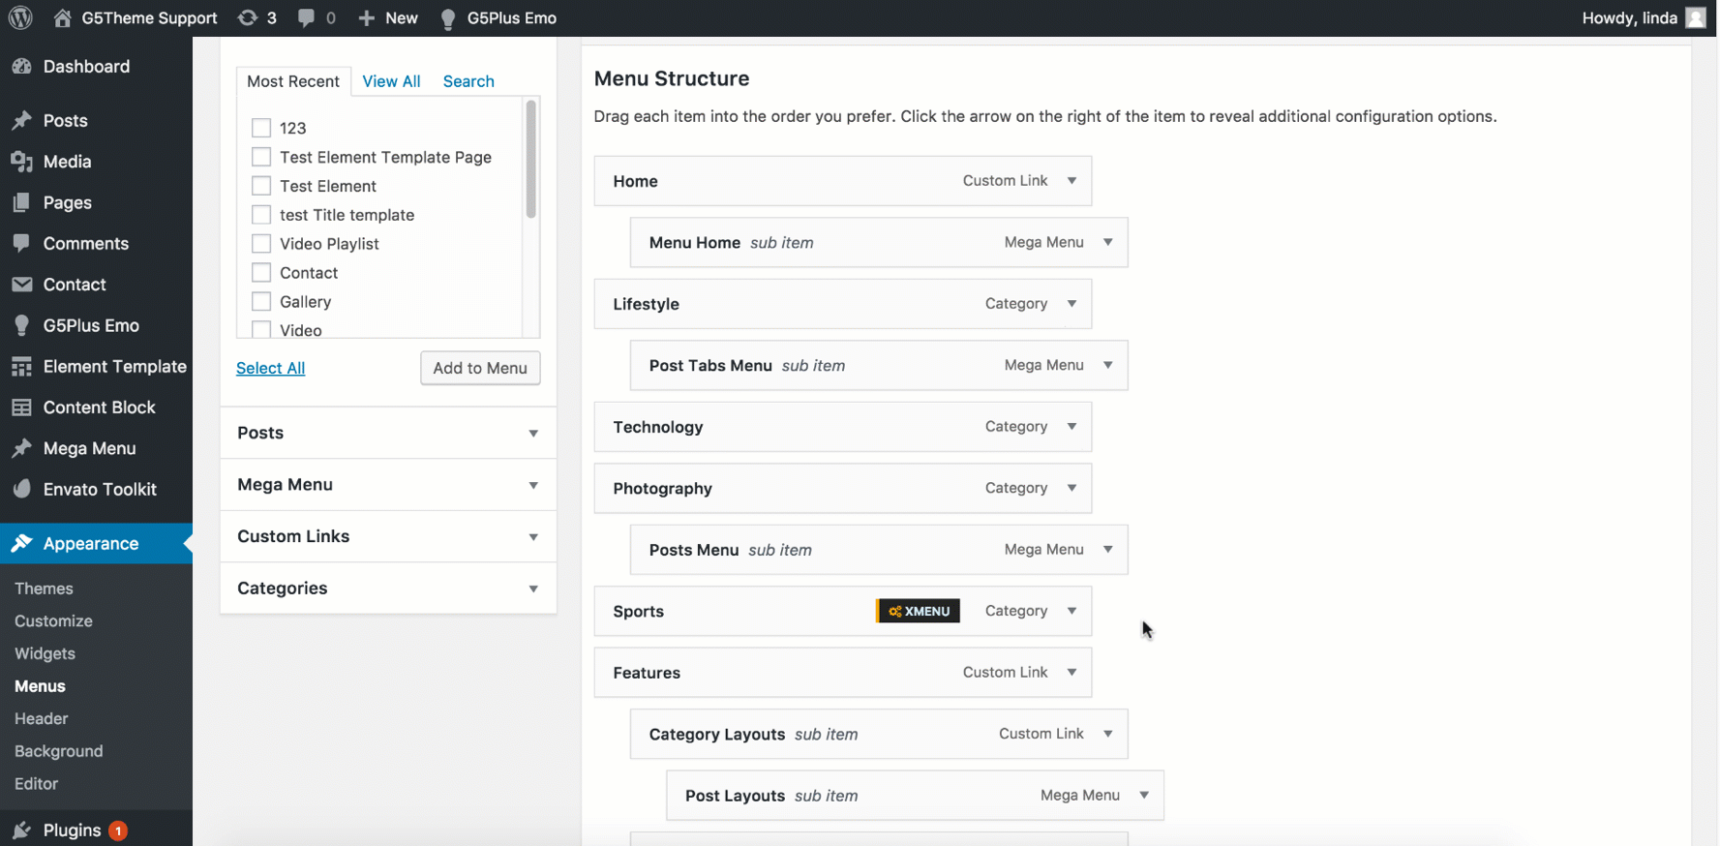The width and height of the screenshot is (1720, 846).
Task: Click the Element Template grid icon
Action: [x=21, y=366]
